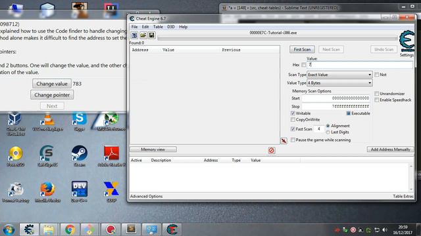Open VLC media player desktop shortcut
Viewport: 421px width, 236px height.
pos(47,123)
